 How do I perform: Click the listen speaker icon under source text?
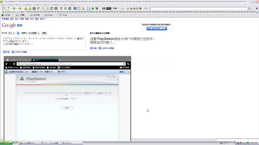click(4, 52)
